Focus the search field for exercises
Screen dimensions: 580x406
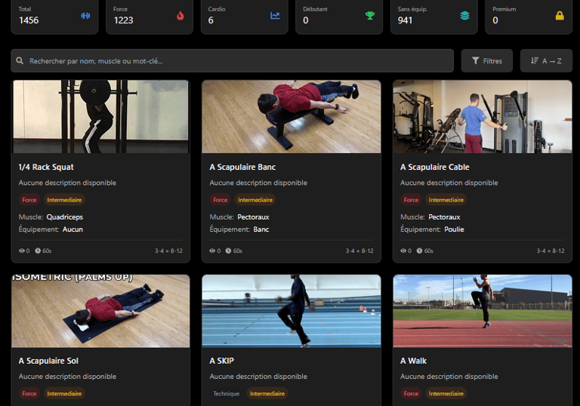(233, 60)
